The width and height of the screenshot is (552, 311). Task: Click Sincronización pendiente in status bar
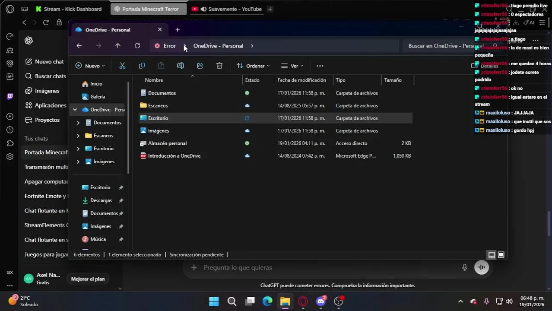(x=197, y=255)
